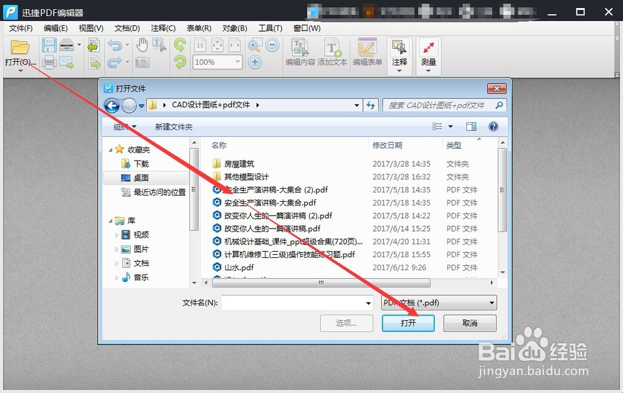Open the 工具(T) menu

pos(270,28)
